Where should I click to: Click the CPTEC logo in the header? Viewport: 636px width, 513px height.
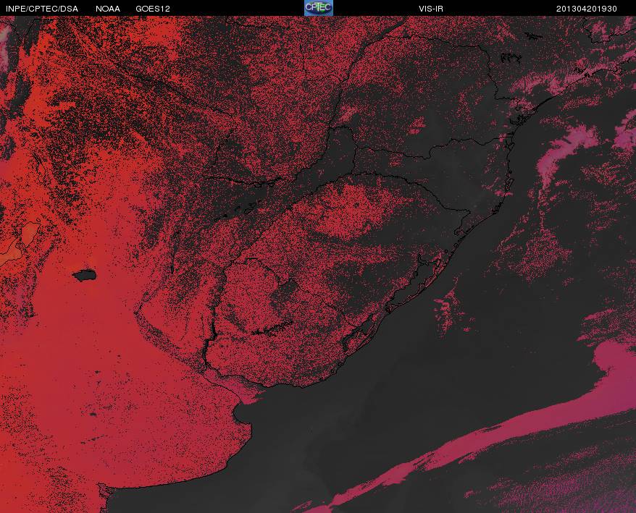pyautogui.click(x=319, y=8)
